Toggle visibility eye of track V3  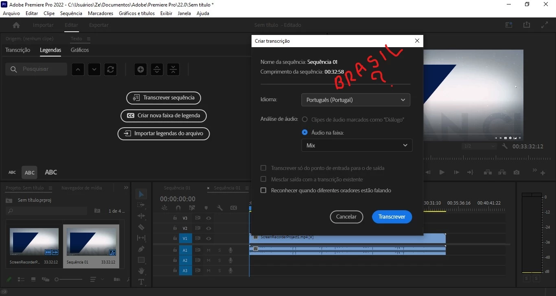[x=208, y=218]
